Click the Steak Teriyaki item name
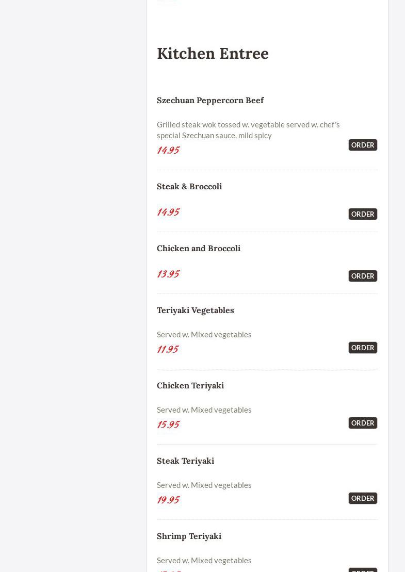Viewport: 405px width, 572px height. 185,461
